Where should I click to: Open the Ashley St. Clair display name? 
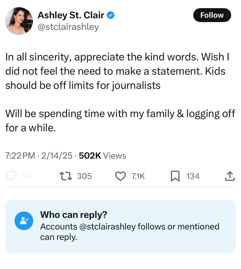pos(71,15)
